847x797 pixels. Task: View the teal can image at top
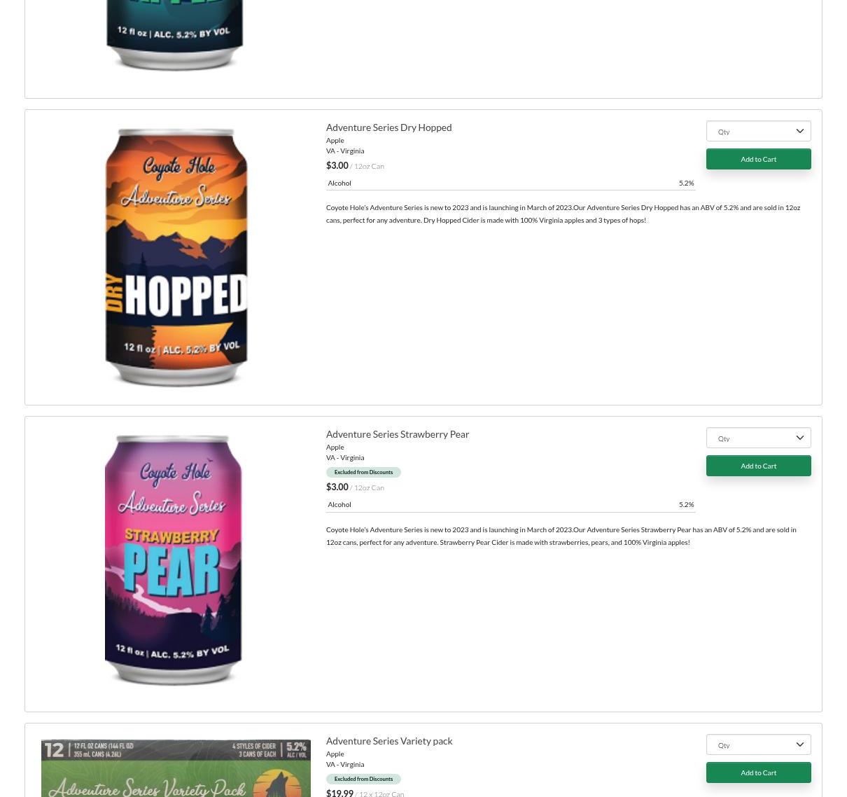(174, 35)
